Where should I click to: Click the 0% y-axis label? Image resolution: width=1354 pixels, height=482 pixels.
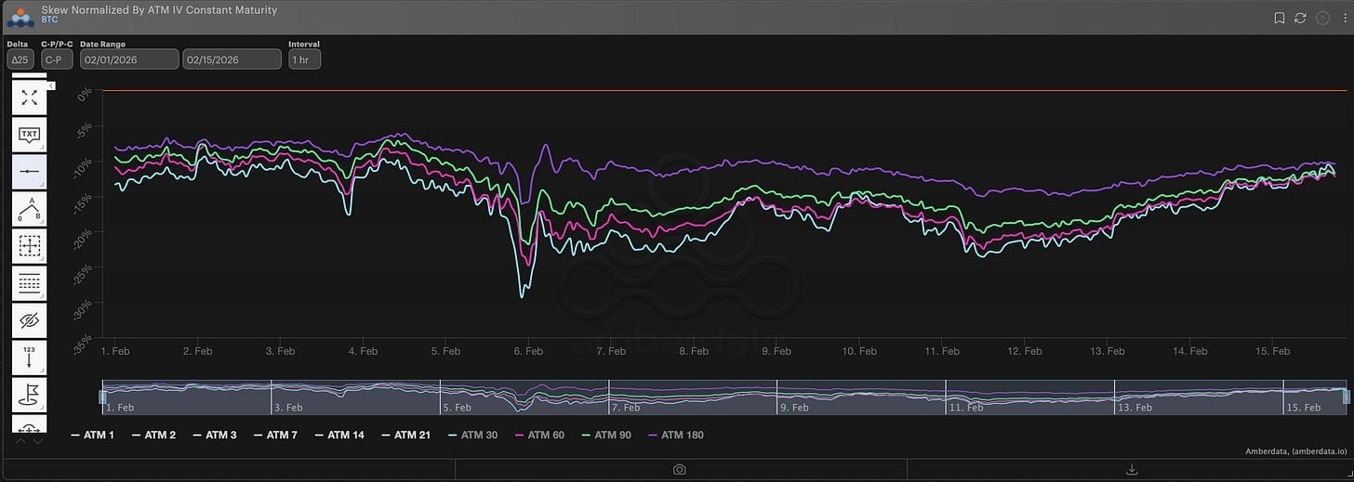83,94
